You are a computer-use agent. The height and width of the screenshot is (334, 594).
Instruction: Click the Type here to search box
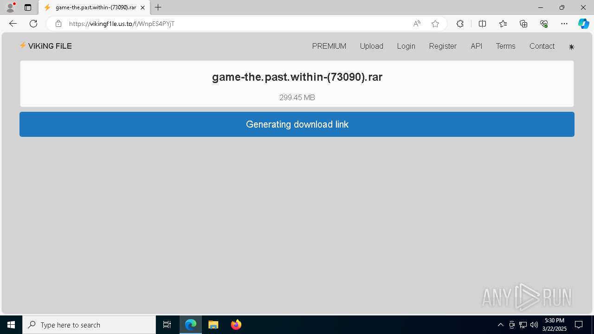(x=89, y=325)
